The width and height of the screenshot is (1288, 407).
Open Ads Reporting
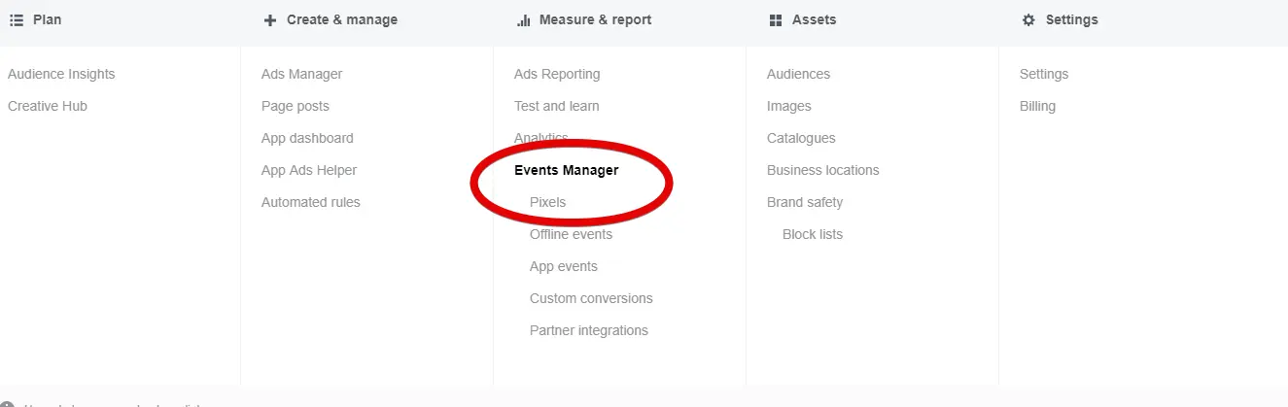pos(557,74)
